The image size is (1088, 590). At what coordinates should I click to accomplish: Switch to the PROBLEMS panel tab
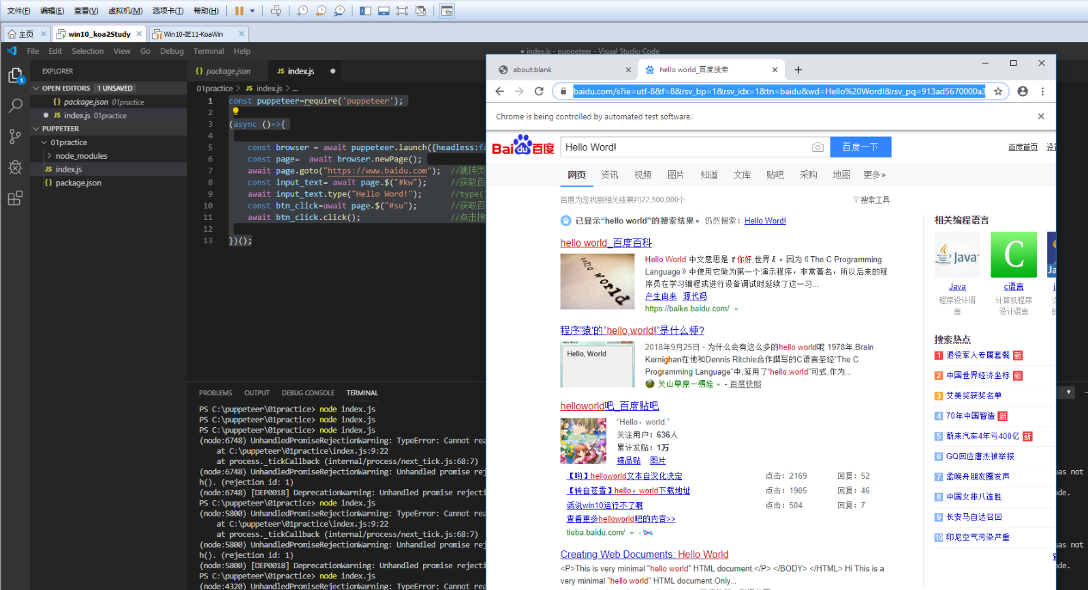(x=215, y=393)
